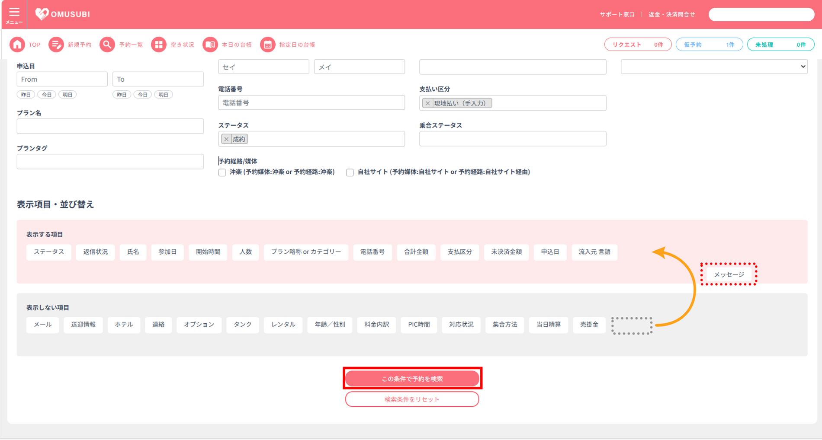Screen dimensions: 822x440
Task: Open 新規予約 pencil icon
Action: [x=56, y=45]
